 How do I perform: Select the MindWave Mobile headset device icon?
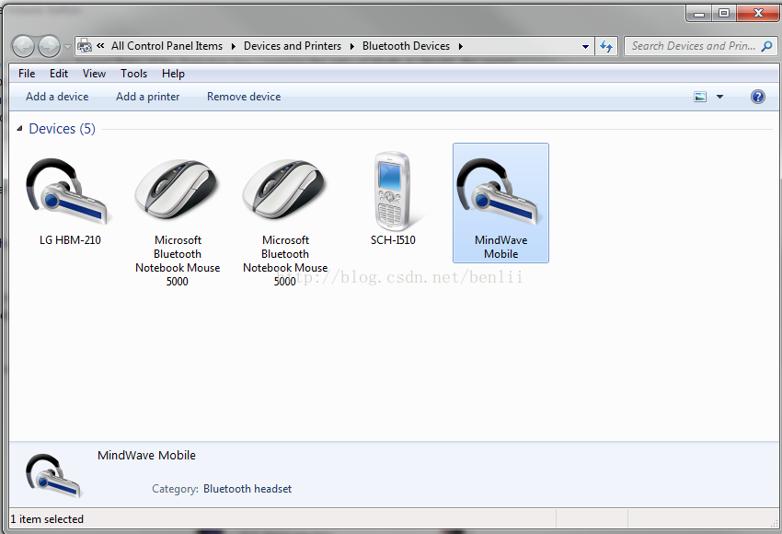[x=499, y=192]
